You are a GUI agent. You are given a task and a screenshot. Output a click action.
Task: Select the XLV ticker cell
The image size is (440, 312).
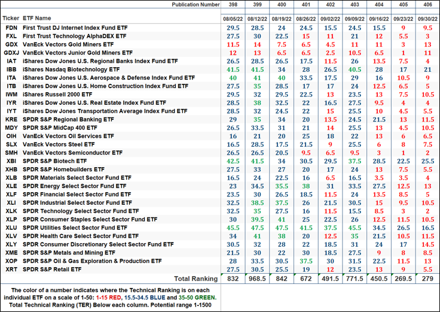pos(11,236)
